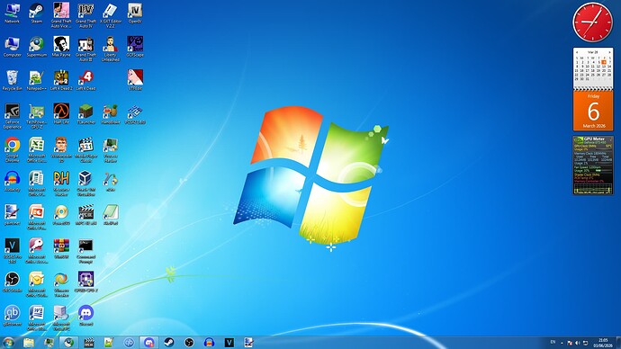
Task: Select the CPUID CPU-Z shortcut
Action: click(85, 282)
